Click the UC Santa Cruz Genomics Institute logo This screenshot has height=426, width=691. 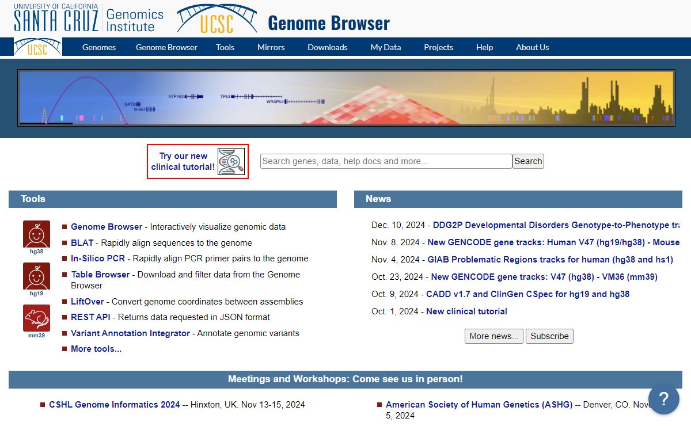(89, 18)
